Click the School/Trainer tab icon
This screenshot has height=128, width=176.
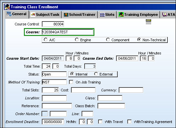[66, 15]
